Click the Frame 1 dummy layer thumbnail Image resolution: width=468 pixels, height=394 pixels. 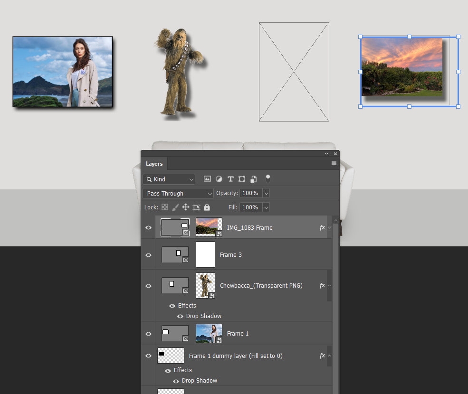point(171,356)
